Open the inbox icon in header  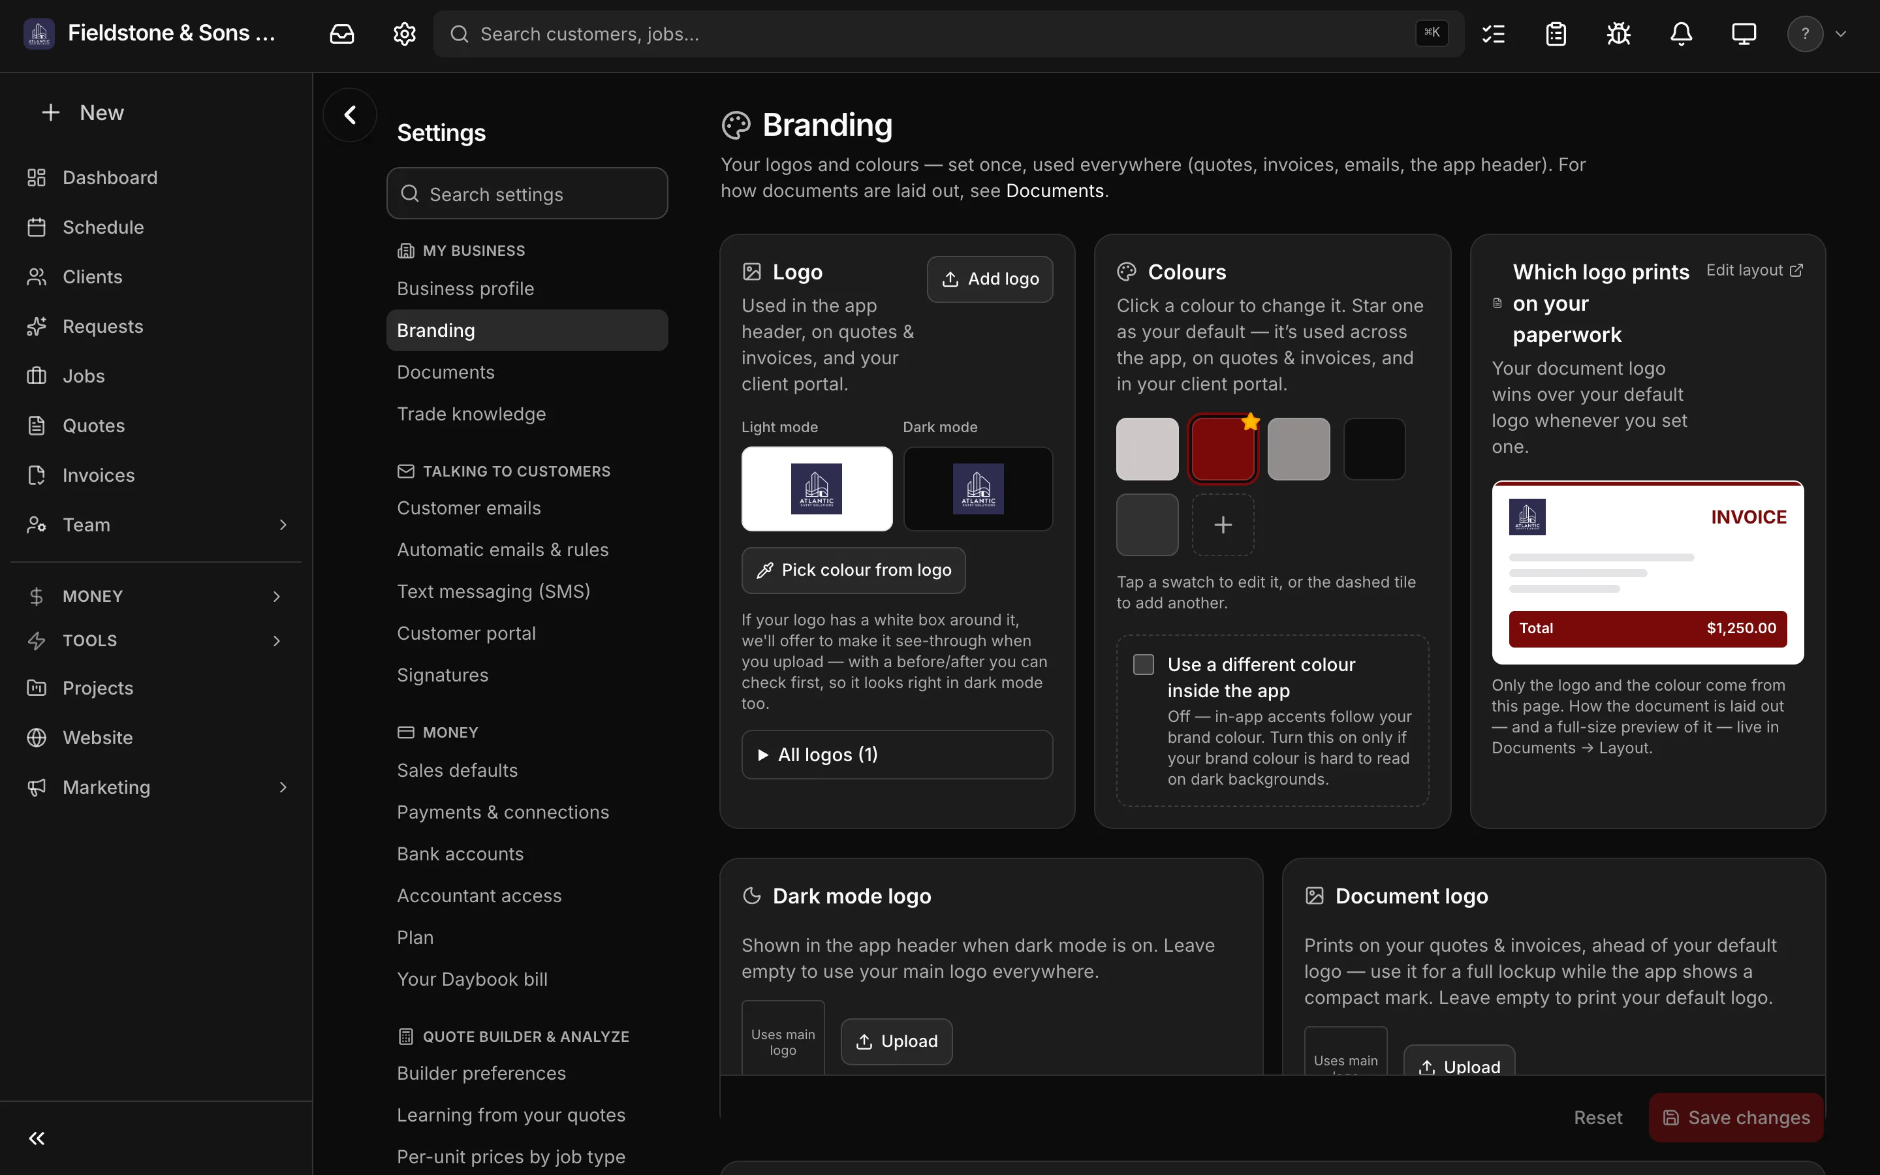tap(342, 34)
